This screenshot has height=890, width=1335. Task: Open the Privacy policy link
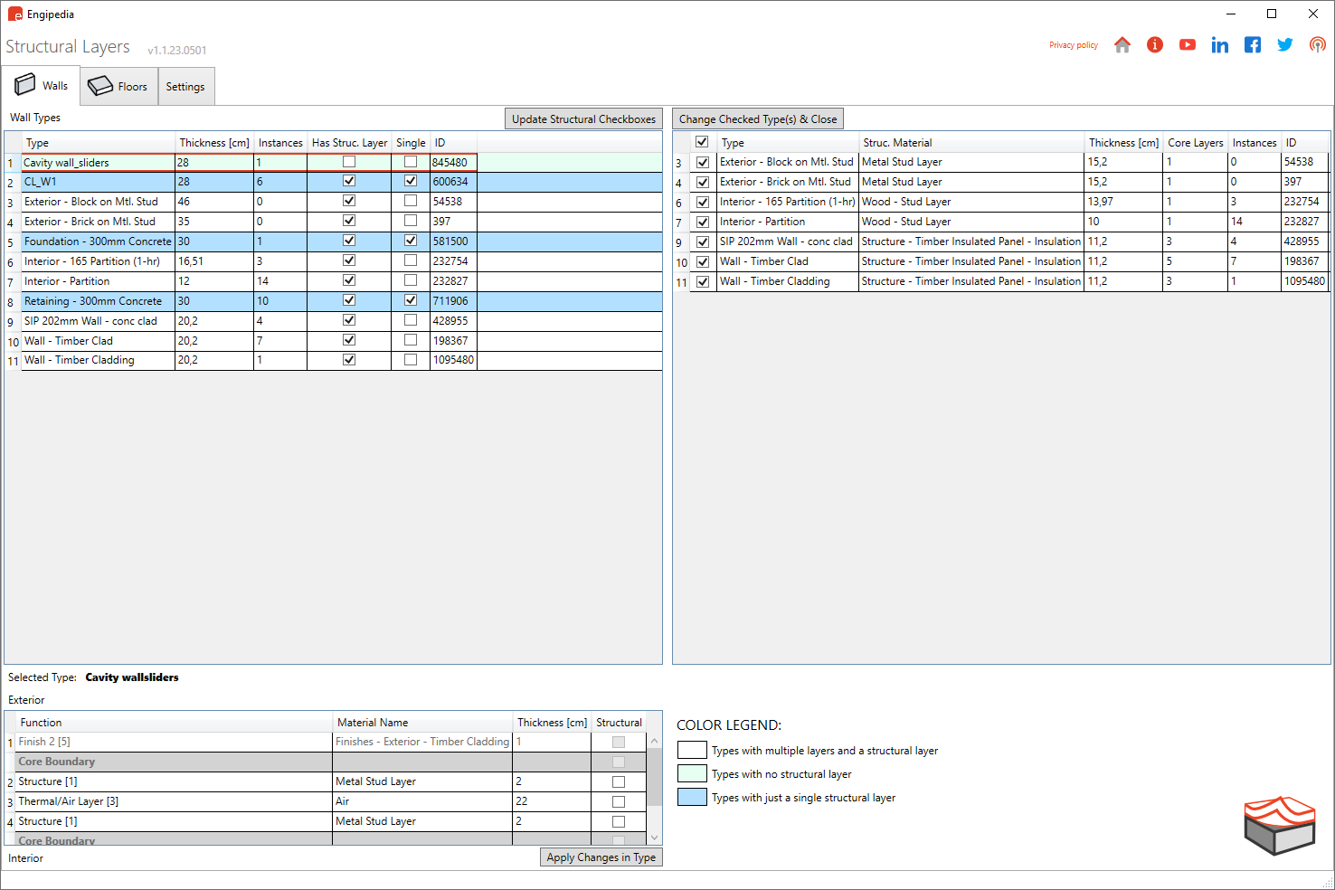pos(1074,45)
